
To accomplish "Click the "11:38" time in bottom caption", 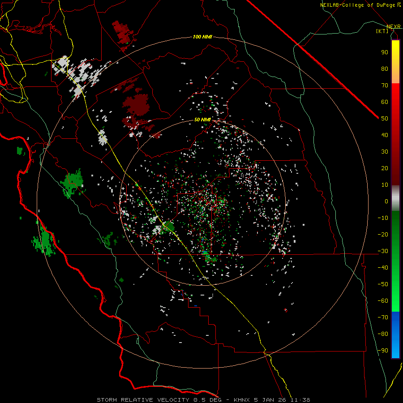I will [x=300, y=400].
